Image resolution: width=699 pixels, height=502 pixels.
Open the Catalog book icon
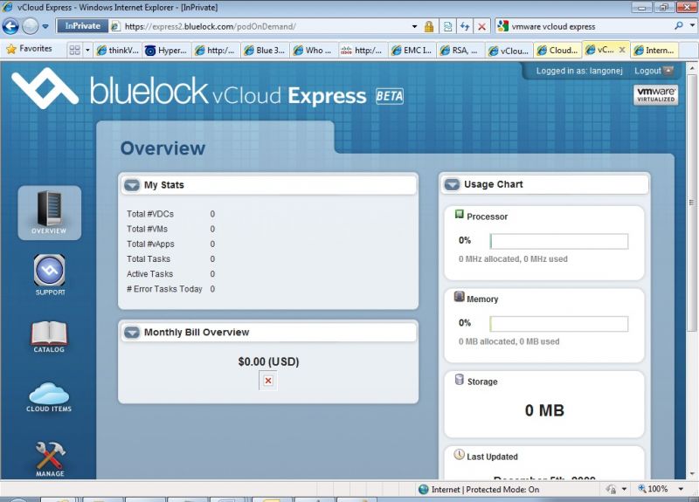click(49, 337)
